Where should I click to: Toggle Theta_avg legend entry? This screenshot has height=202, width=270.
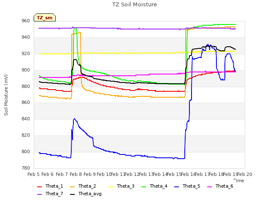[86, 194]
